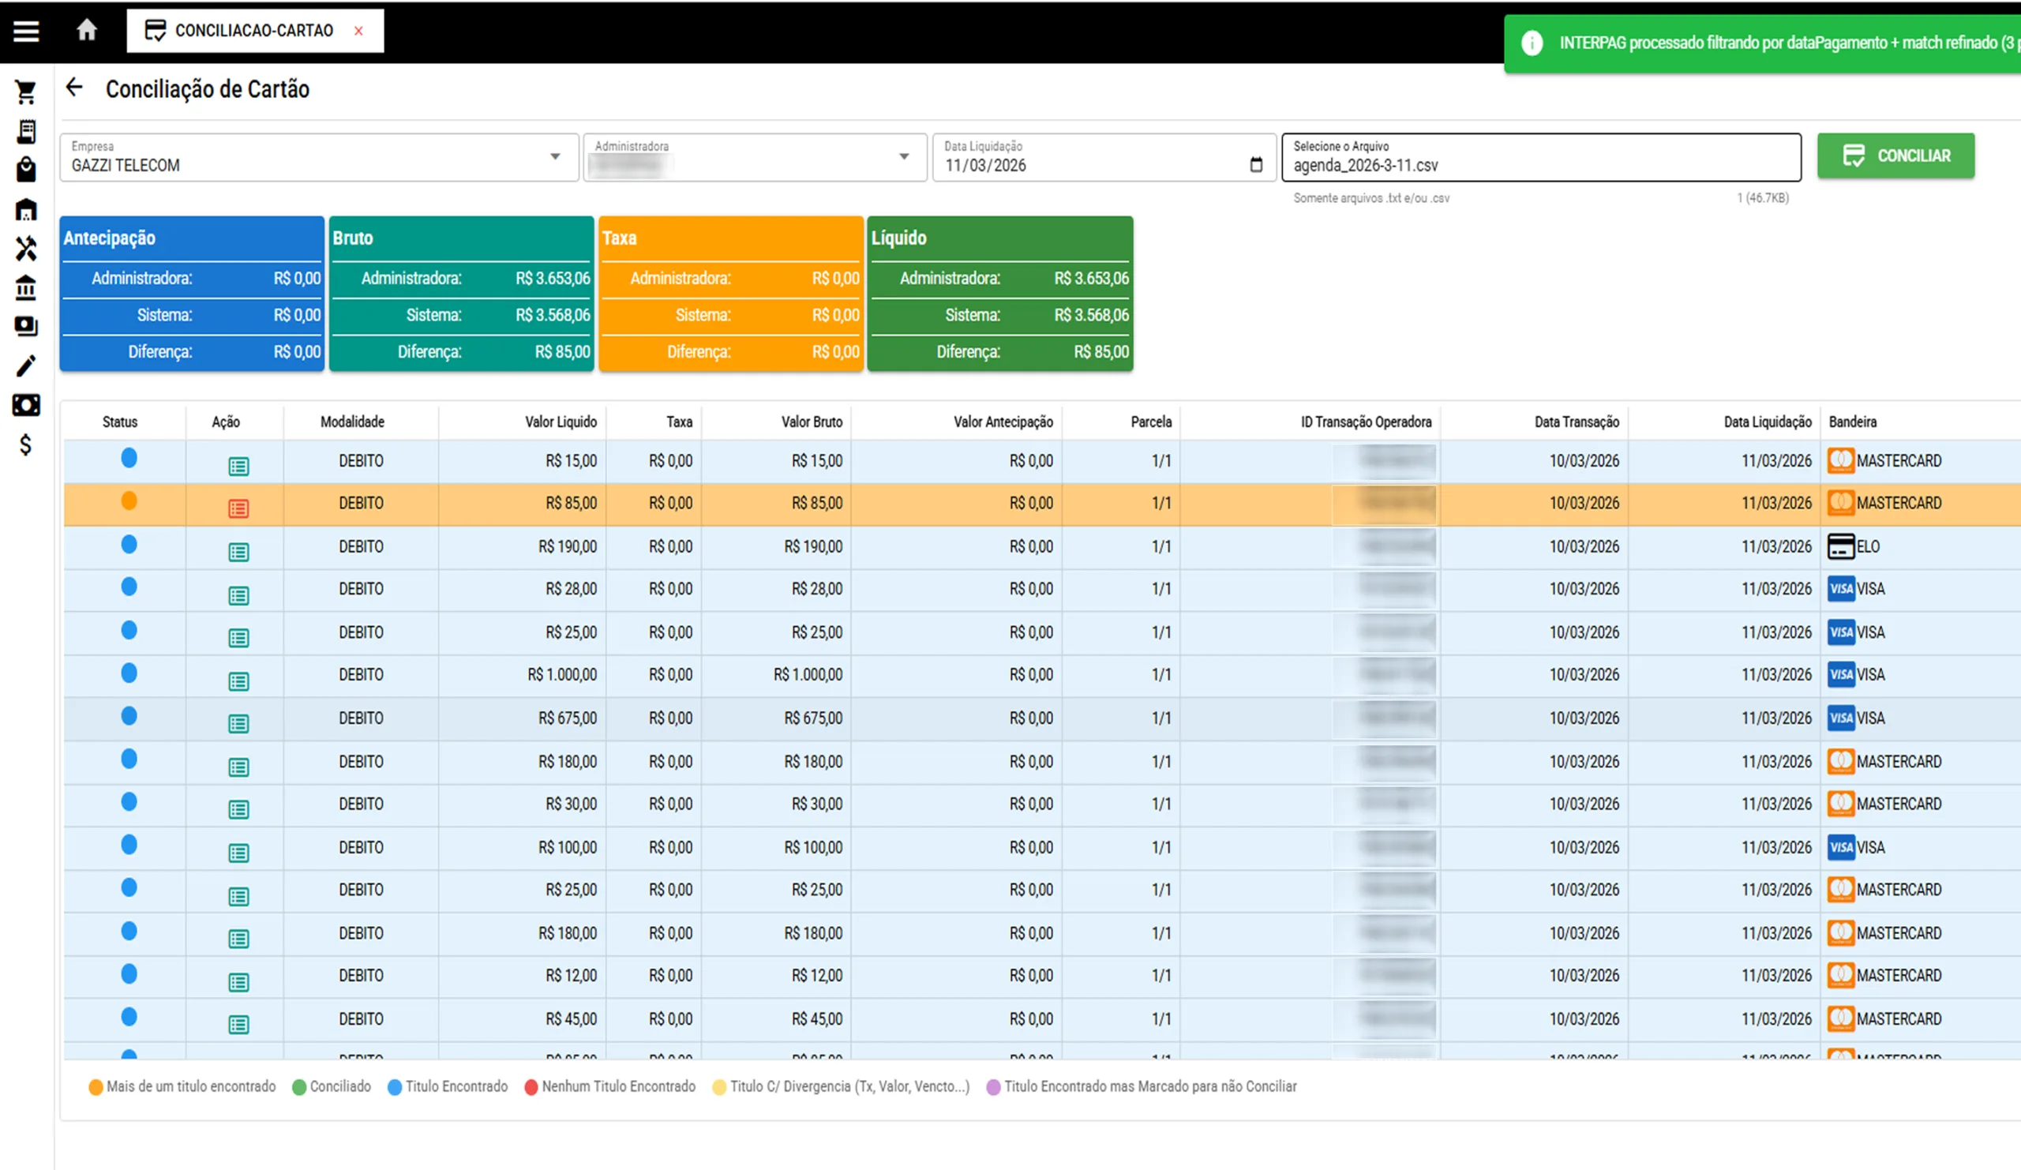Expand the Administradora dropdown
The height and width of the screenshot is (1170, 2021).
[x=904, y=156]
